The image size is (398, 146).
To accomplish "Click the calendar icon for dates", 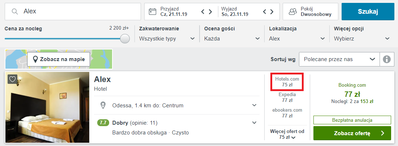I will click(x=153, y=12).
